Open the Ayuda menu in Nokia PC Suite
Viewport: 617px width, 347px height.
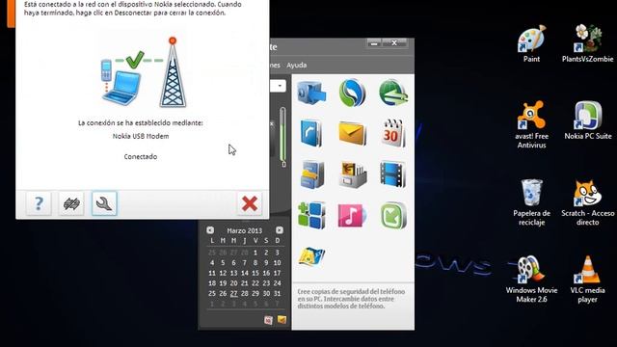click(x=296, y=66)
